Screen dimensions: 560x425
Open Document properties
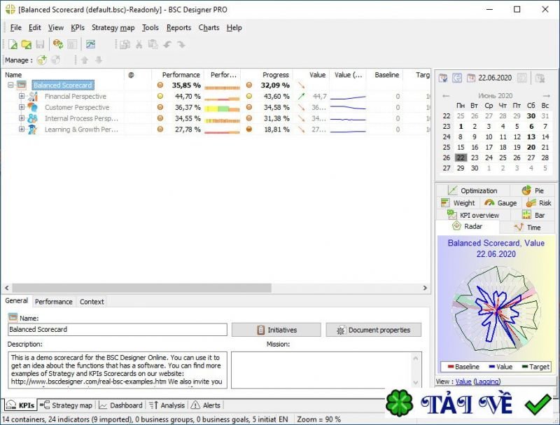[x=374, y=330]
